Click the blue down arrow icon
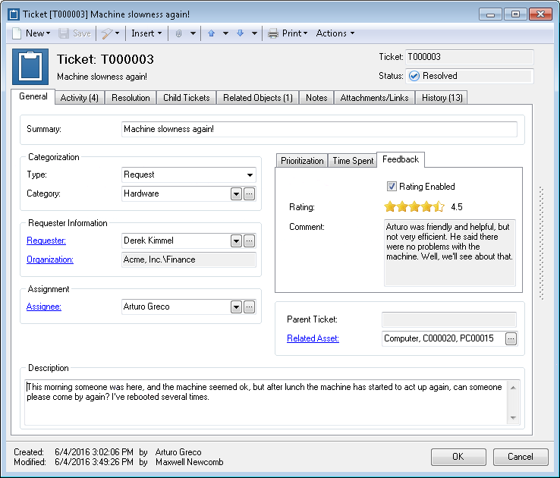 pyautogui.click(x=240, y=33)
